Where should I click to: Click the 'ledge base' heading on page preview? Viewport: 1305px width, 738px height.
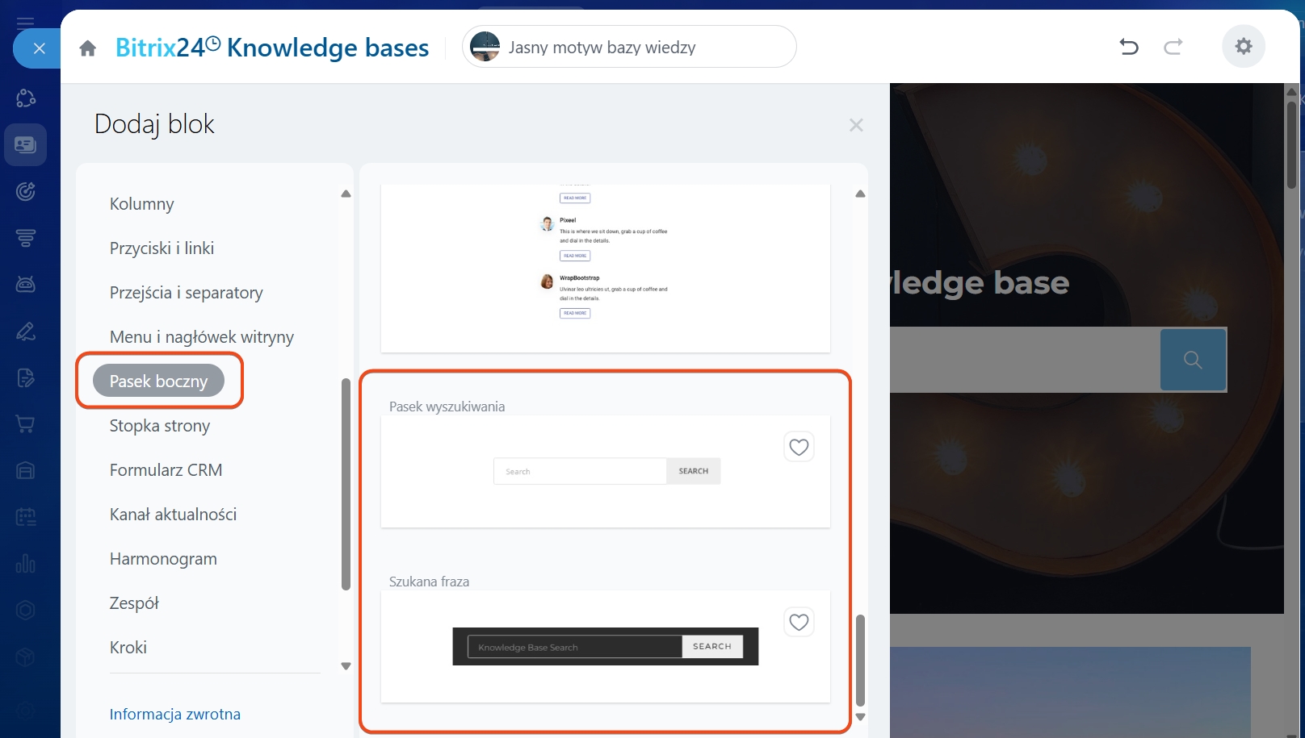[x=980, y=283]
